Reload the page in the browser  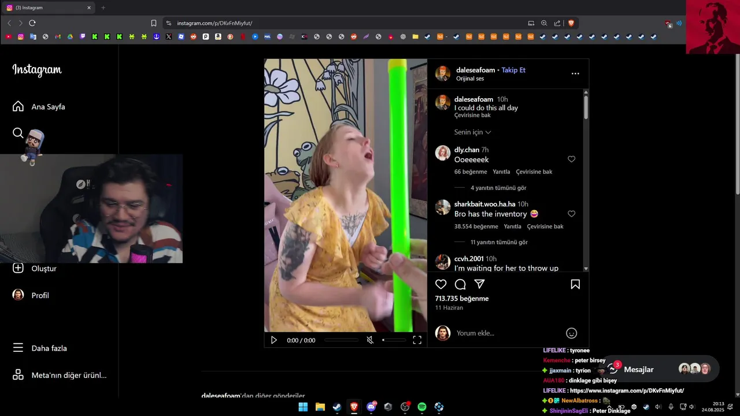click(32, 23)
